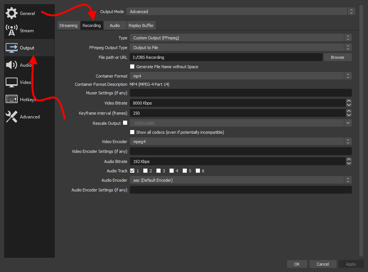This screenshot has height=272, width=368.
Task: Switch to the Streaming tab
Action: point(68,25)
